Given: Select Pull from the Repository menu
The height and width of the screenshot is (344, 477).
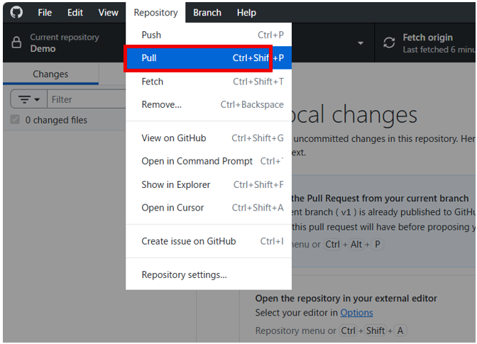Looking at the screenshot, I should (209, 57).
